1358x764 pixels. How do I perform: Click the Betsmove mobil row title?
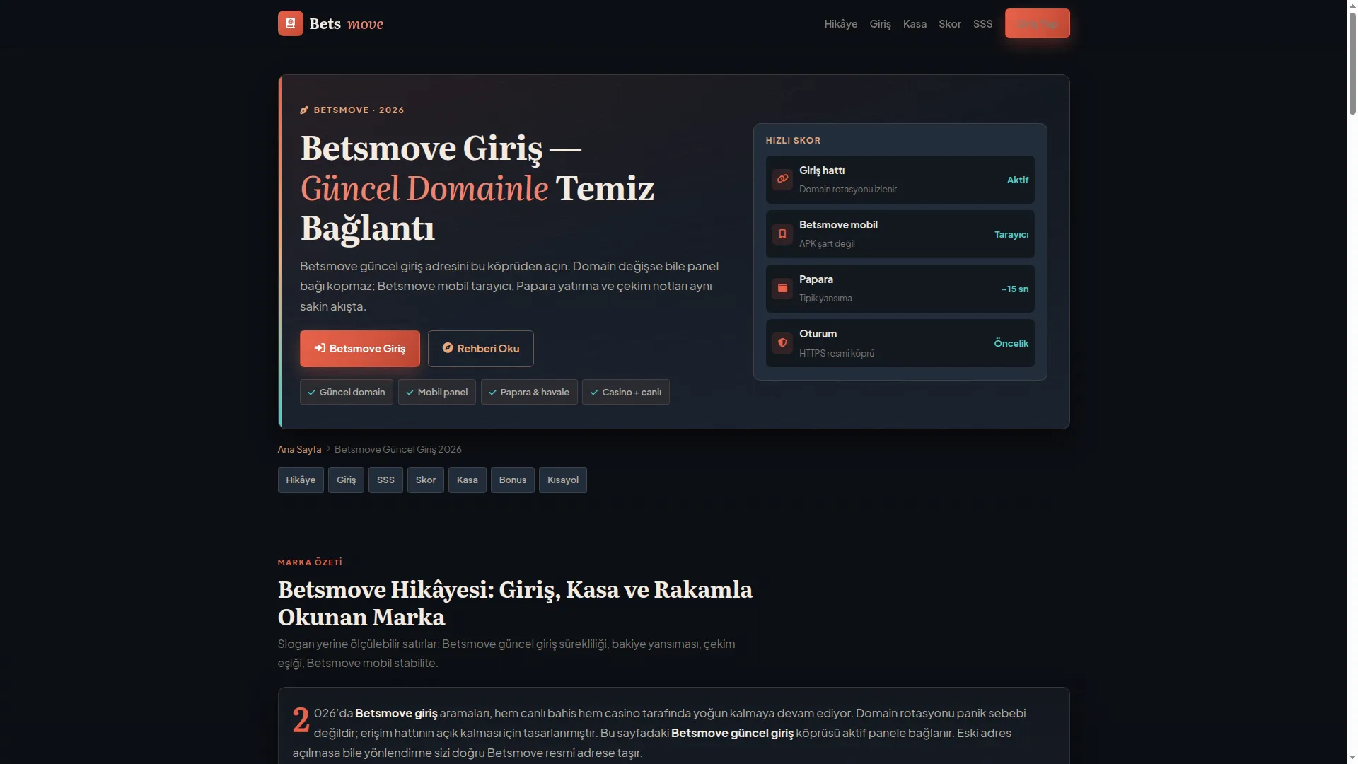point(838,225)
